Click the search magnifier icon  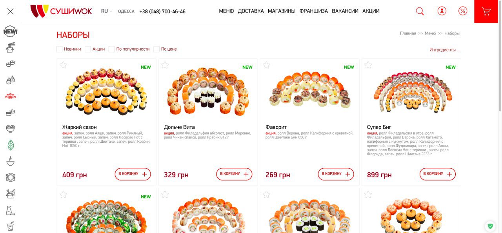coord(420,11)
